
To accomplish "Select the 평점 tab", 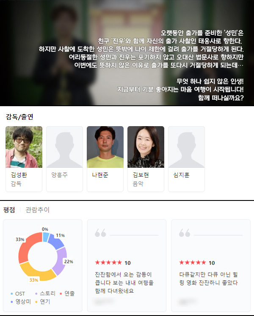I will [9, 210].
